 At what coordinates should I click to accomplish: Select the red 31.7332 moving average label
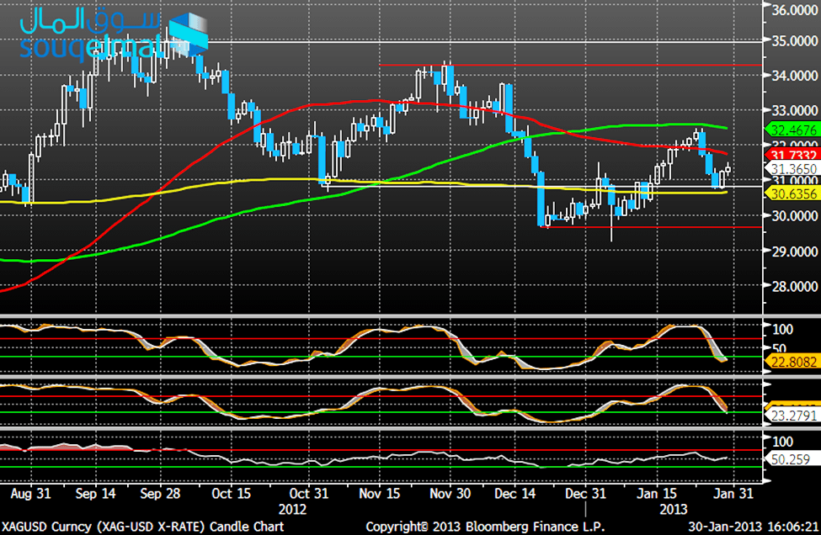coord(792,154)
